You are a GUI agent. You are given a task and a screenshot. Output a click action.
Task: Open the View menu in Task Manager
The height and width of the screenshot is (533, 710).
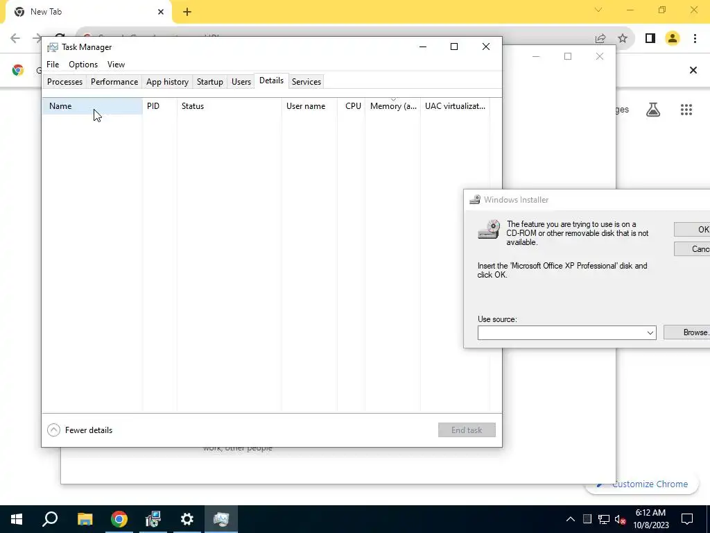click(x=116, y=65)
